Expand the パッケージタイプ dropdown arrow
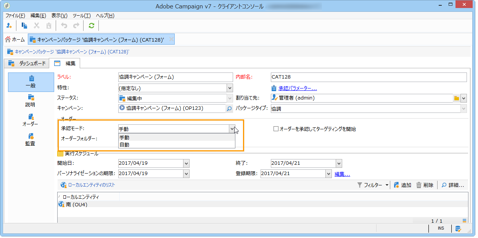Viewport: 478px width, 238px height. [x=464, y=109]
